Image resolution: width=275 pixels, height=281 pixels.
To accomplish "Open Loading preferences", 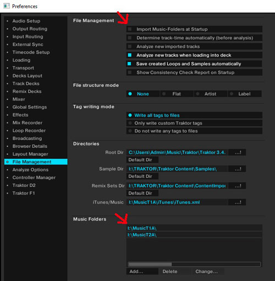I will 21,60.
